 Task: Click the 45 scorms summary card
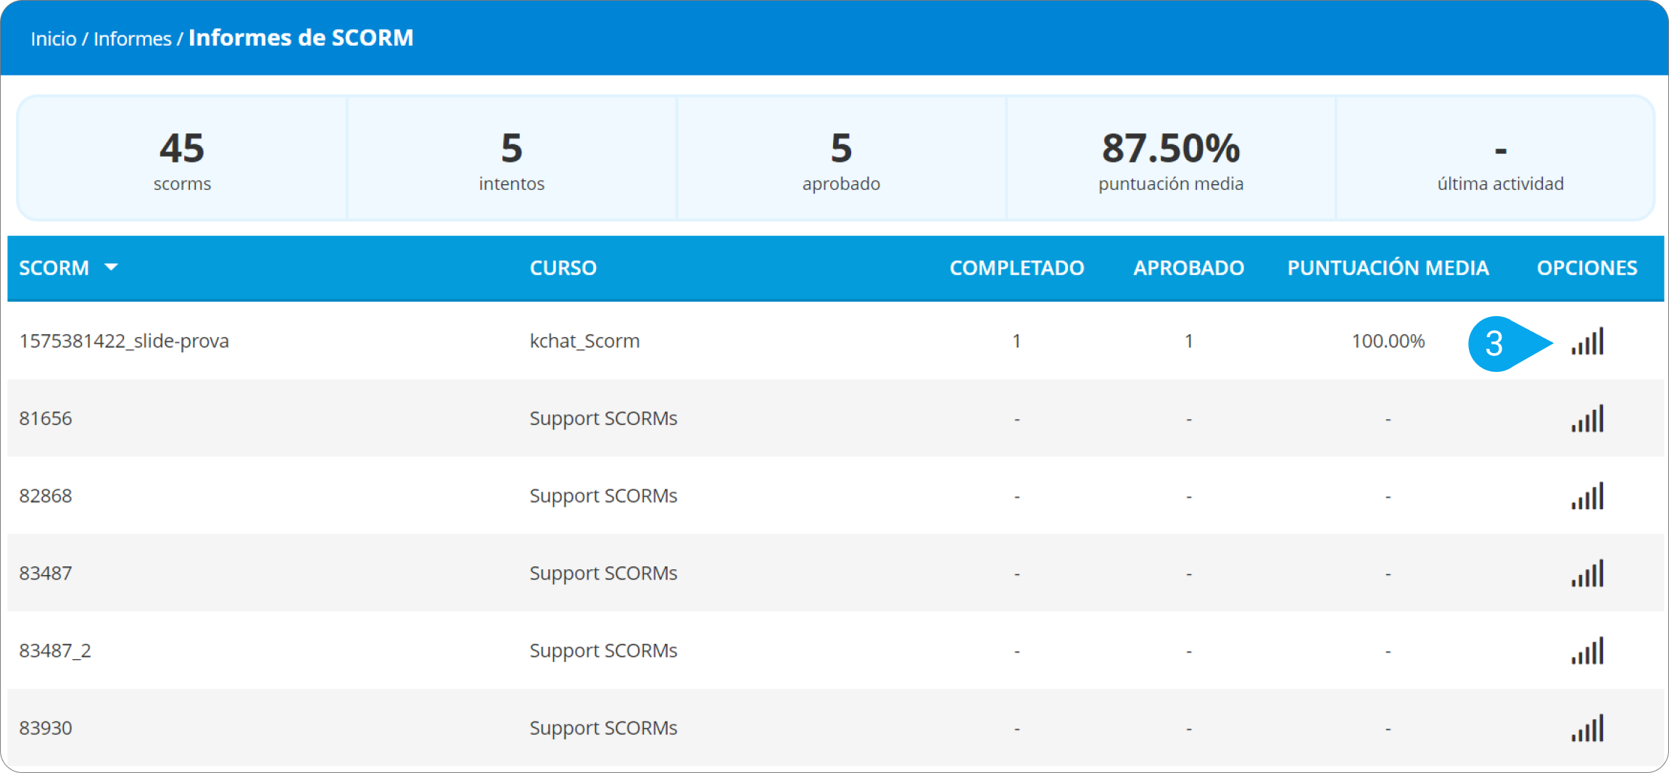pos(182,159)
